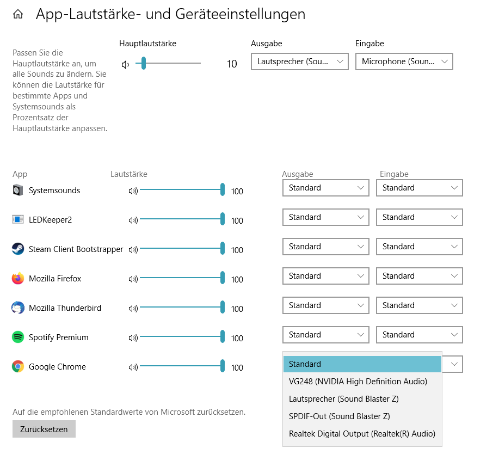The image size is (499, 473).
Task: Open Systemsounds Eingabe dropdown
Action: 419,188
